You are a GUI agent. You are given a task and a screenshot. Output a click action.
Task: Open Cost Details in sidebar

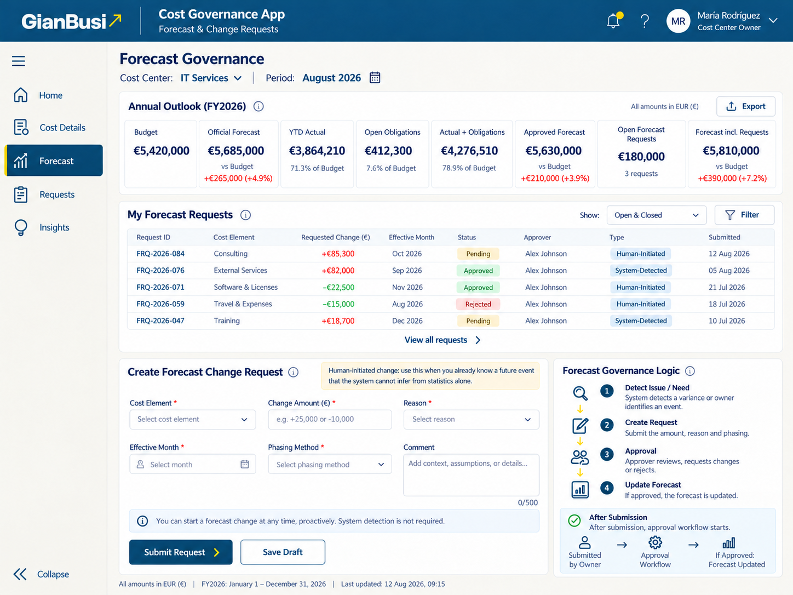[54, 128]
